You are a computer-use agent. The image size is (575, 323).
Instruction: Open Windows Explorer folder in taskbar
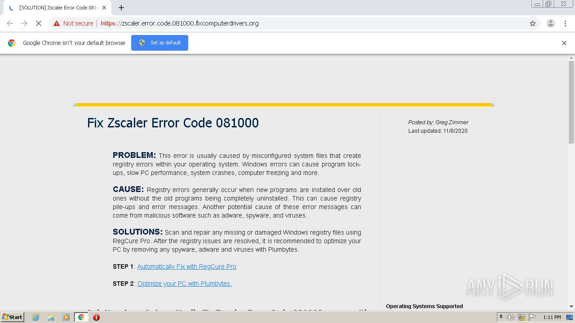tap(51, 317)
